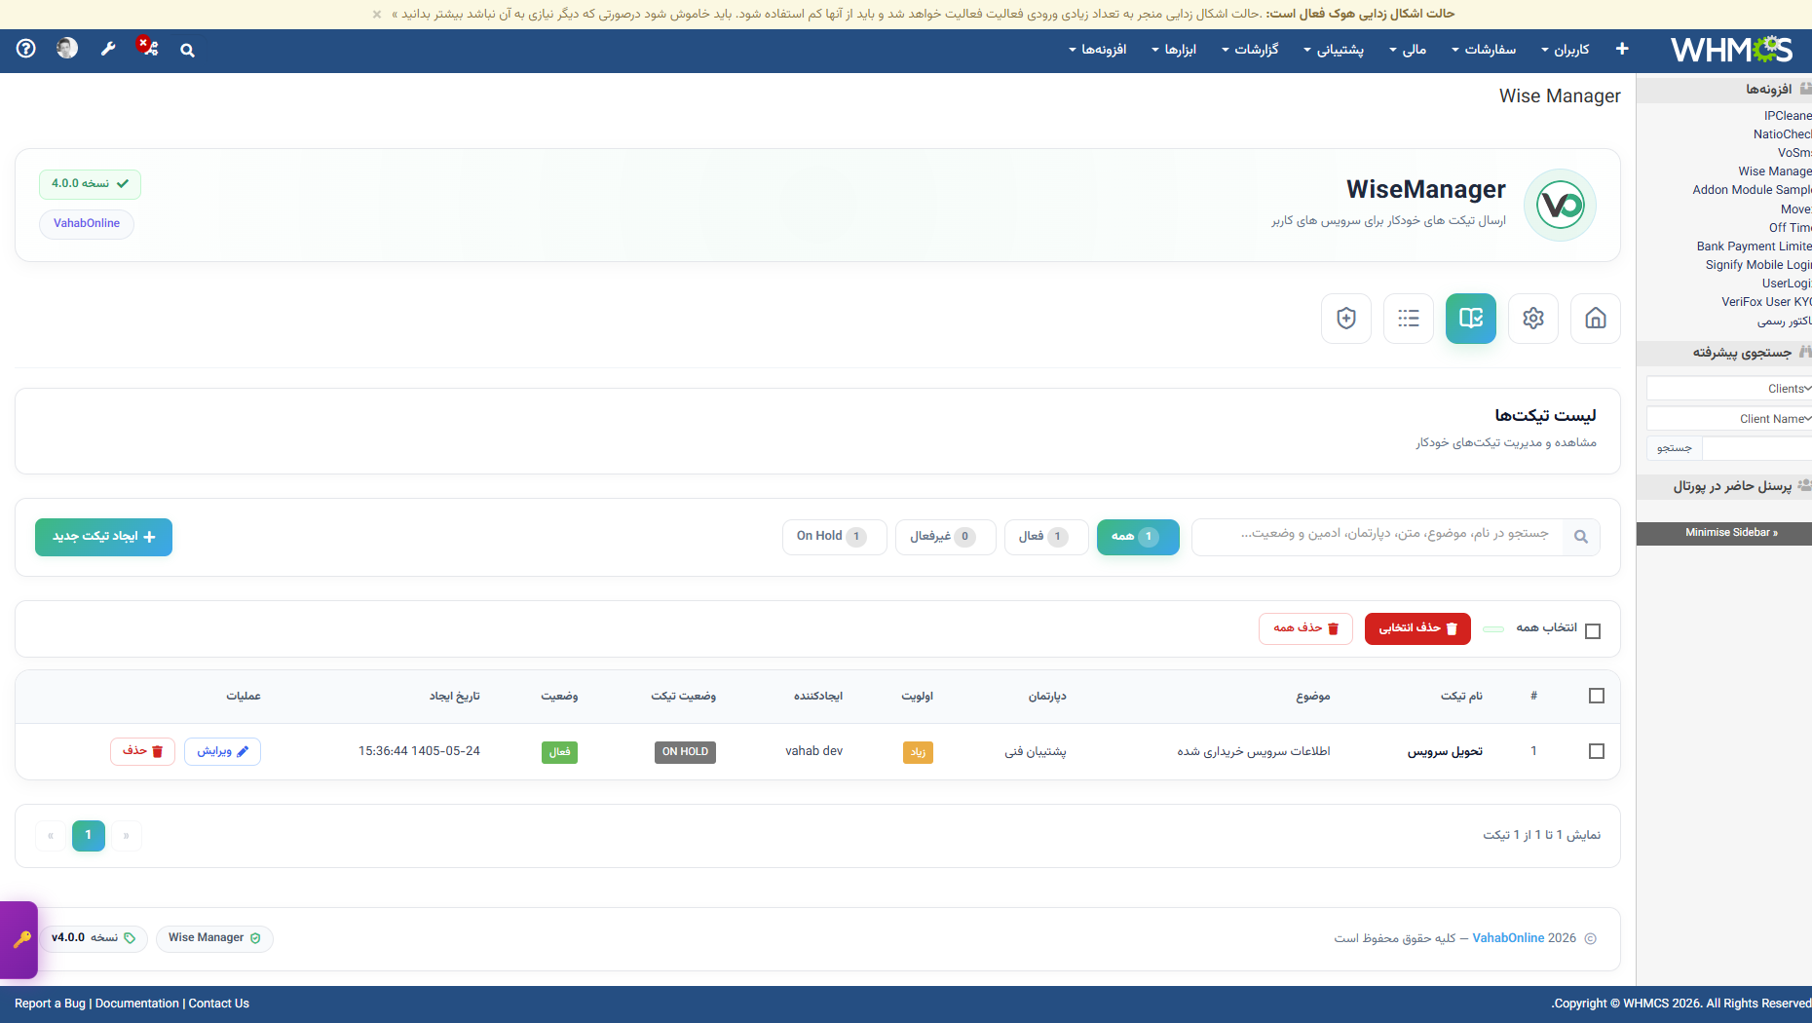Select the فعال filter tab
Image resolution: width=1812 pixels, height=1023 pixels.
[1046, 537]
